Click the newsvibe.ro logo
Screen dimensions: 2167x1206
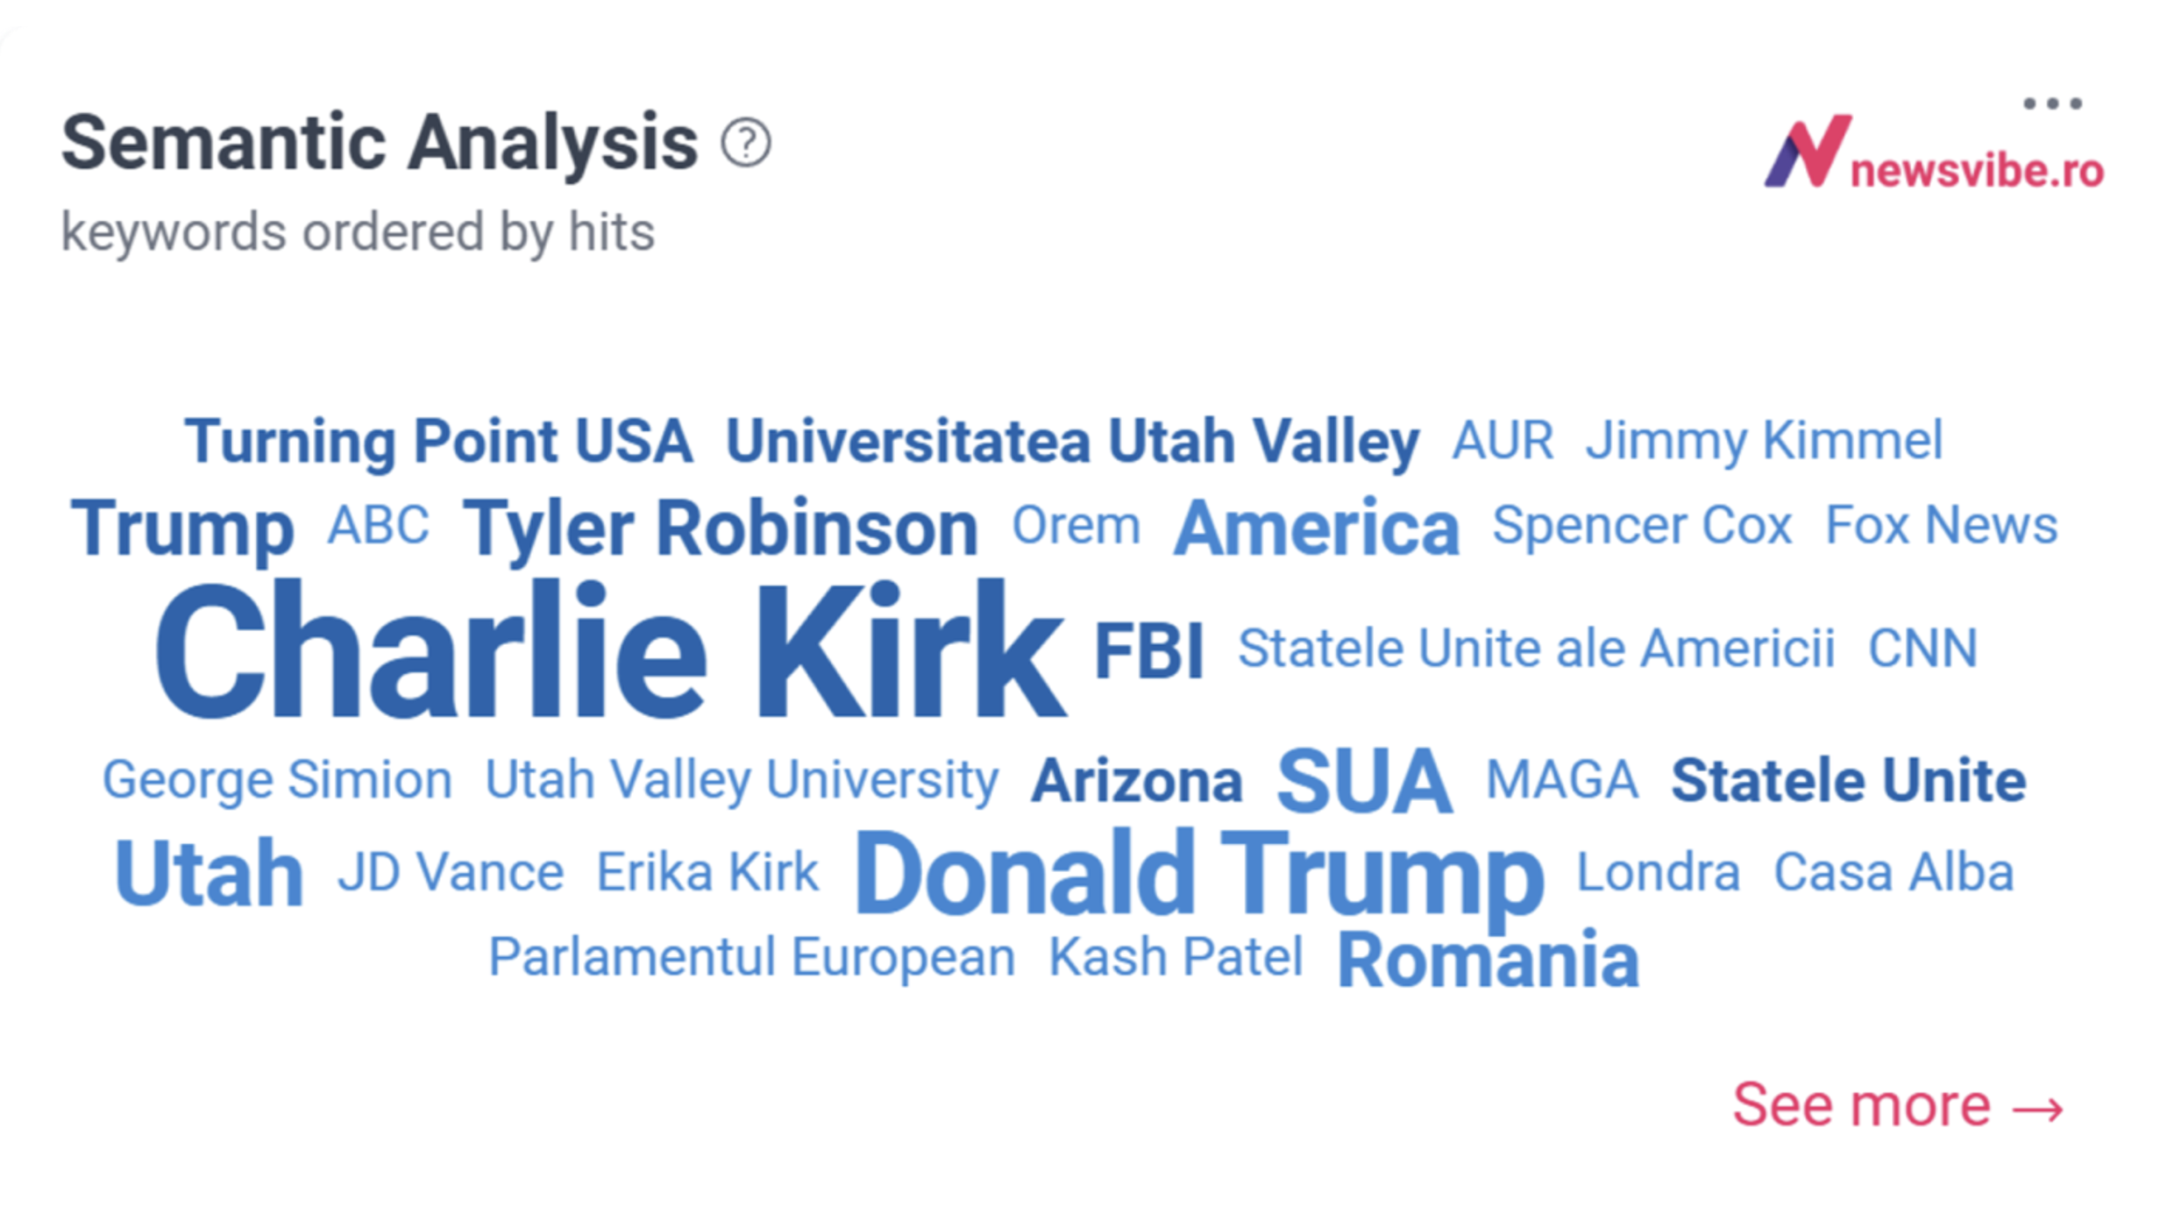tap(1934, 153)
